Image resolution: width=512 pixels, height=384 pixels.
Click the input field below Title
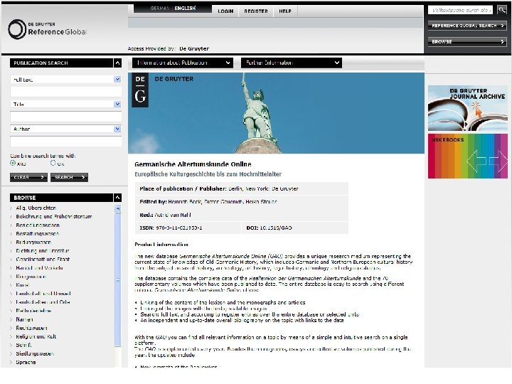[x=65, y=117]
